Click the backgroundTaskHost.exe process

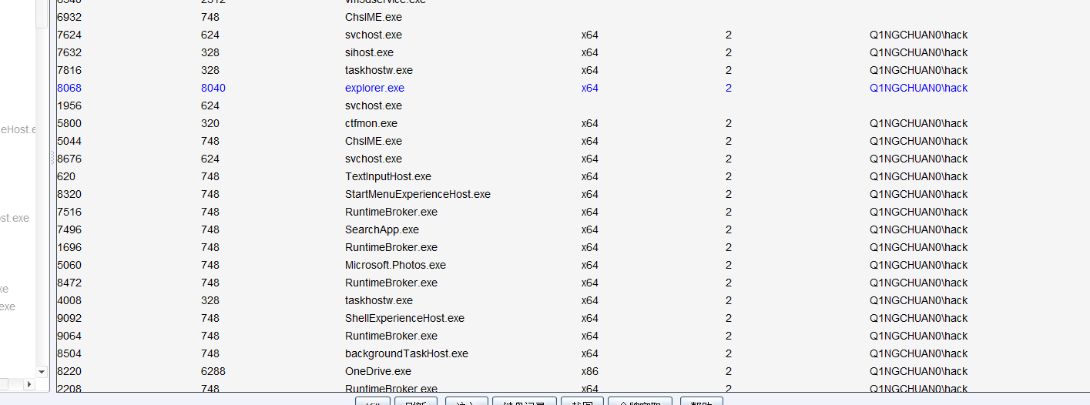click(x=406, y=353)
